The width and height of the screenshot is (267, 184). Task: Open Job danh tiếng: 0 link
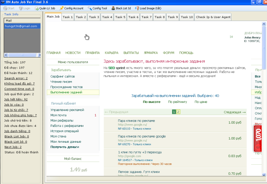[x=17, y=131]
